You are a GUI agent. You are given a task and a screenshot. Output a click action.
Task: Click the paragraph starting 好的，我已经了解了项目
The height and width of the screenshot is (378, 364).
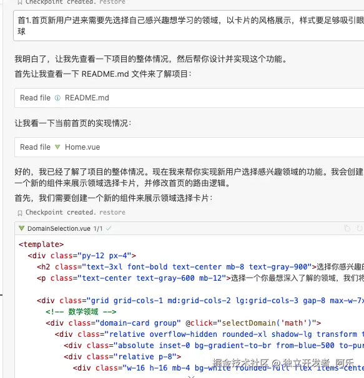click(x=189, y=177)
